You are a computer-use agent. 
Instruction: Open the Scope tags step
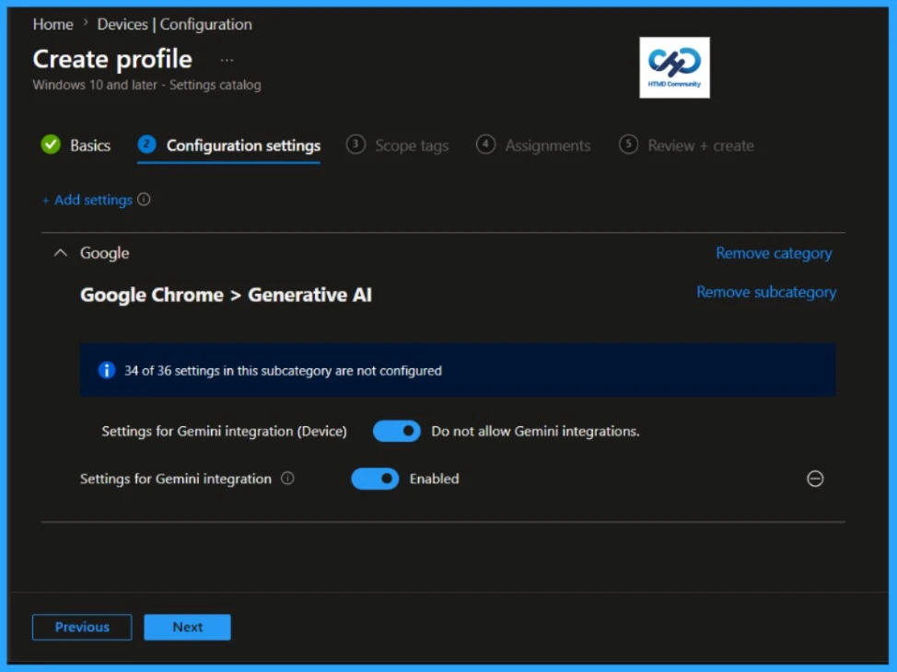398,145
